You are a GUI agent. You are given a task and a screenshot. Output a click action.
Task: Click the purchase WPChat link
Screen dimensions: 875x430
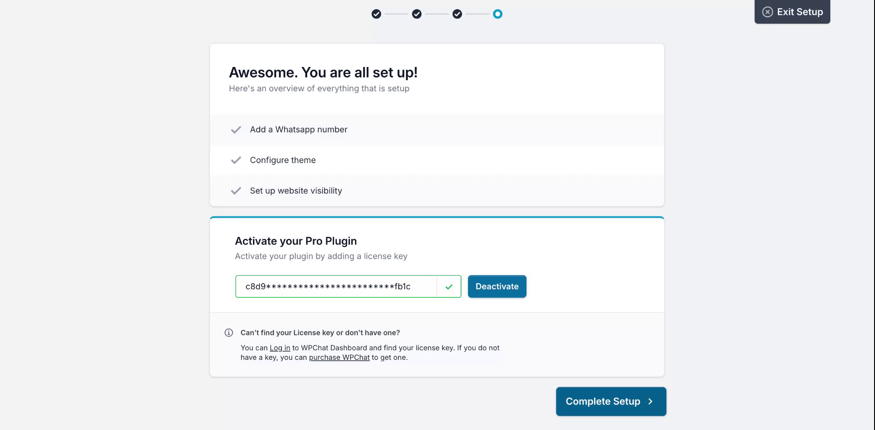click(x=339, y=357)
